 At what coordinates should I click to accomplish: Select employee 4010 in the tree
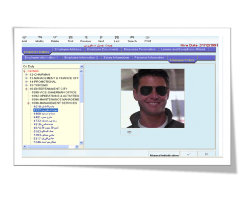44,107
